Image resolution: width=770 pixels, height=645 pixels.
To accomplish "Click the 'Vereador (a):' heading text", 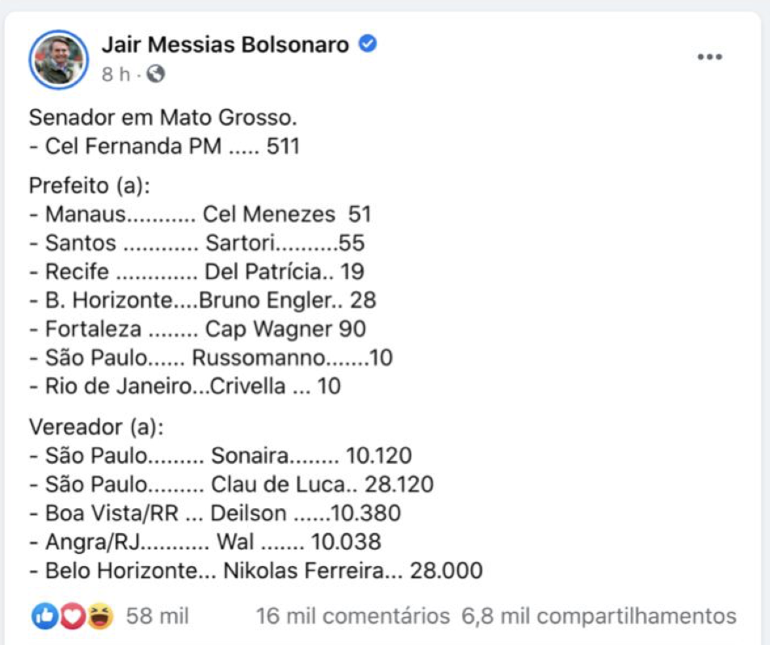I will [95, 427].
